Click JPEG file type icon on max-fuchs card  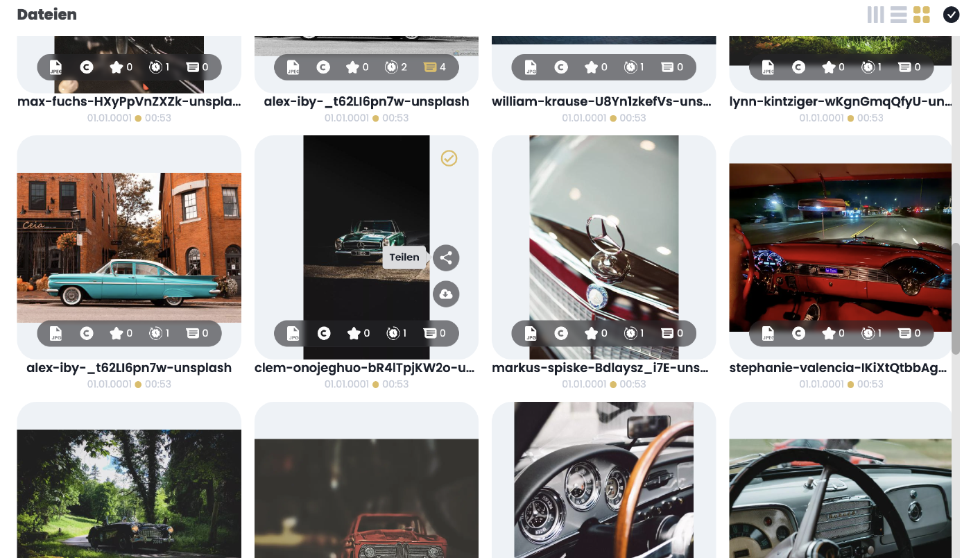[x=56, y=67]
